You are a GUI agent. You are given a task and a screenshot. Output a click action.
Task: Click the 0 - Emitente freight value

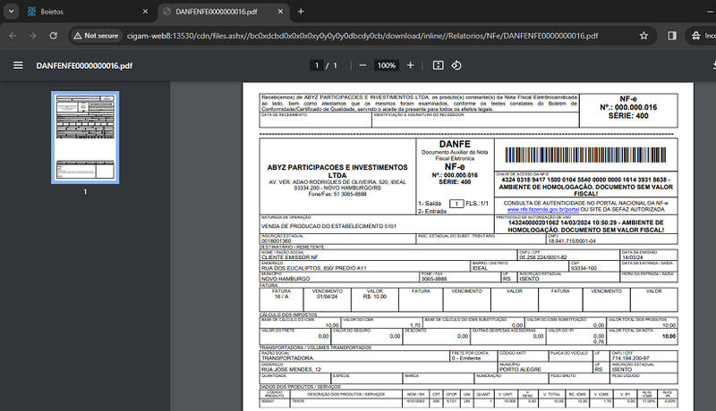click(466, 358)
